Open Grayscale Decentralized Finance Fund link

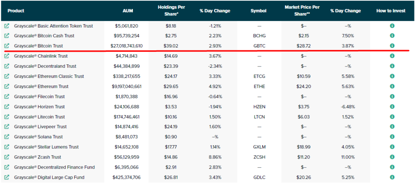(54, 167)
